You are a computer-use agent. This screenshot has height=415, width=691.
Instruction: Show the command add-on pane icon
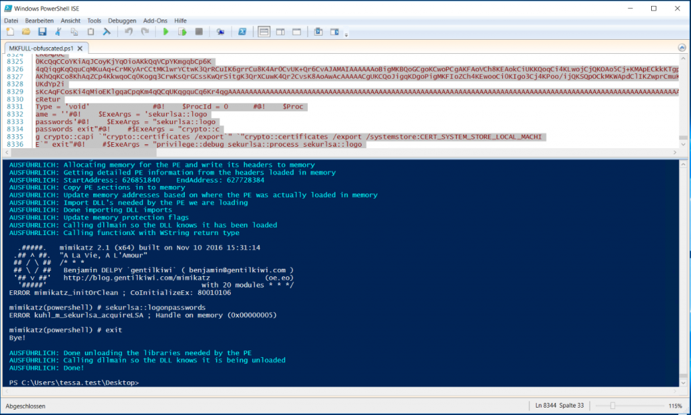(x=335, y=32)
